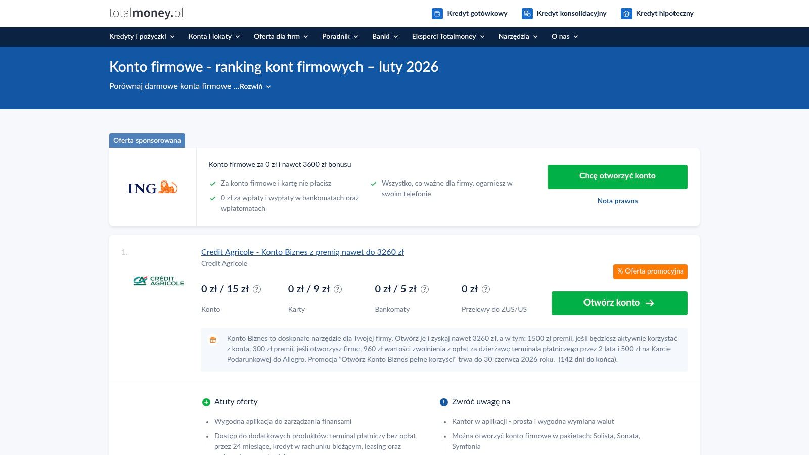Open help icon next to Karty fee
This screenshot has height=455, width=809.
pos(338,289)
